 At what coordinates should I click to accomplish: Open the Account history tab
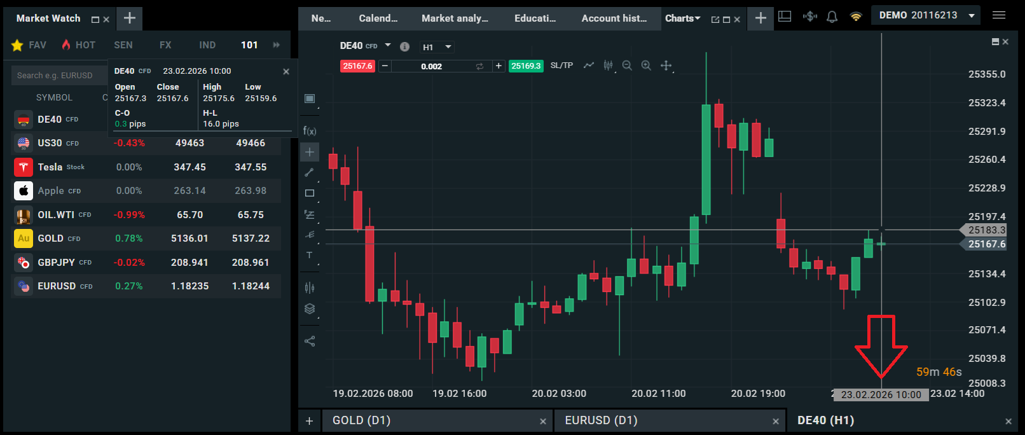pos(614,18)
